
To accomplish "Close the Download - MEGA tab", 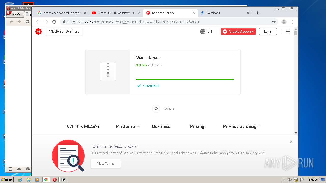I will pyautogui.click(x=194, y=13).
